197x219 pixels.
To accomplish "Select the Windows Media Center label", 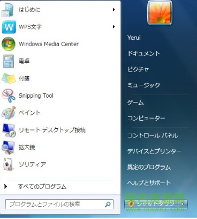I will [49, 44].
